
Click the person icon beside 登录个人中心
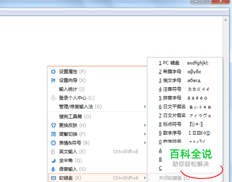[53, 98]
